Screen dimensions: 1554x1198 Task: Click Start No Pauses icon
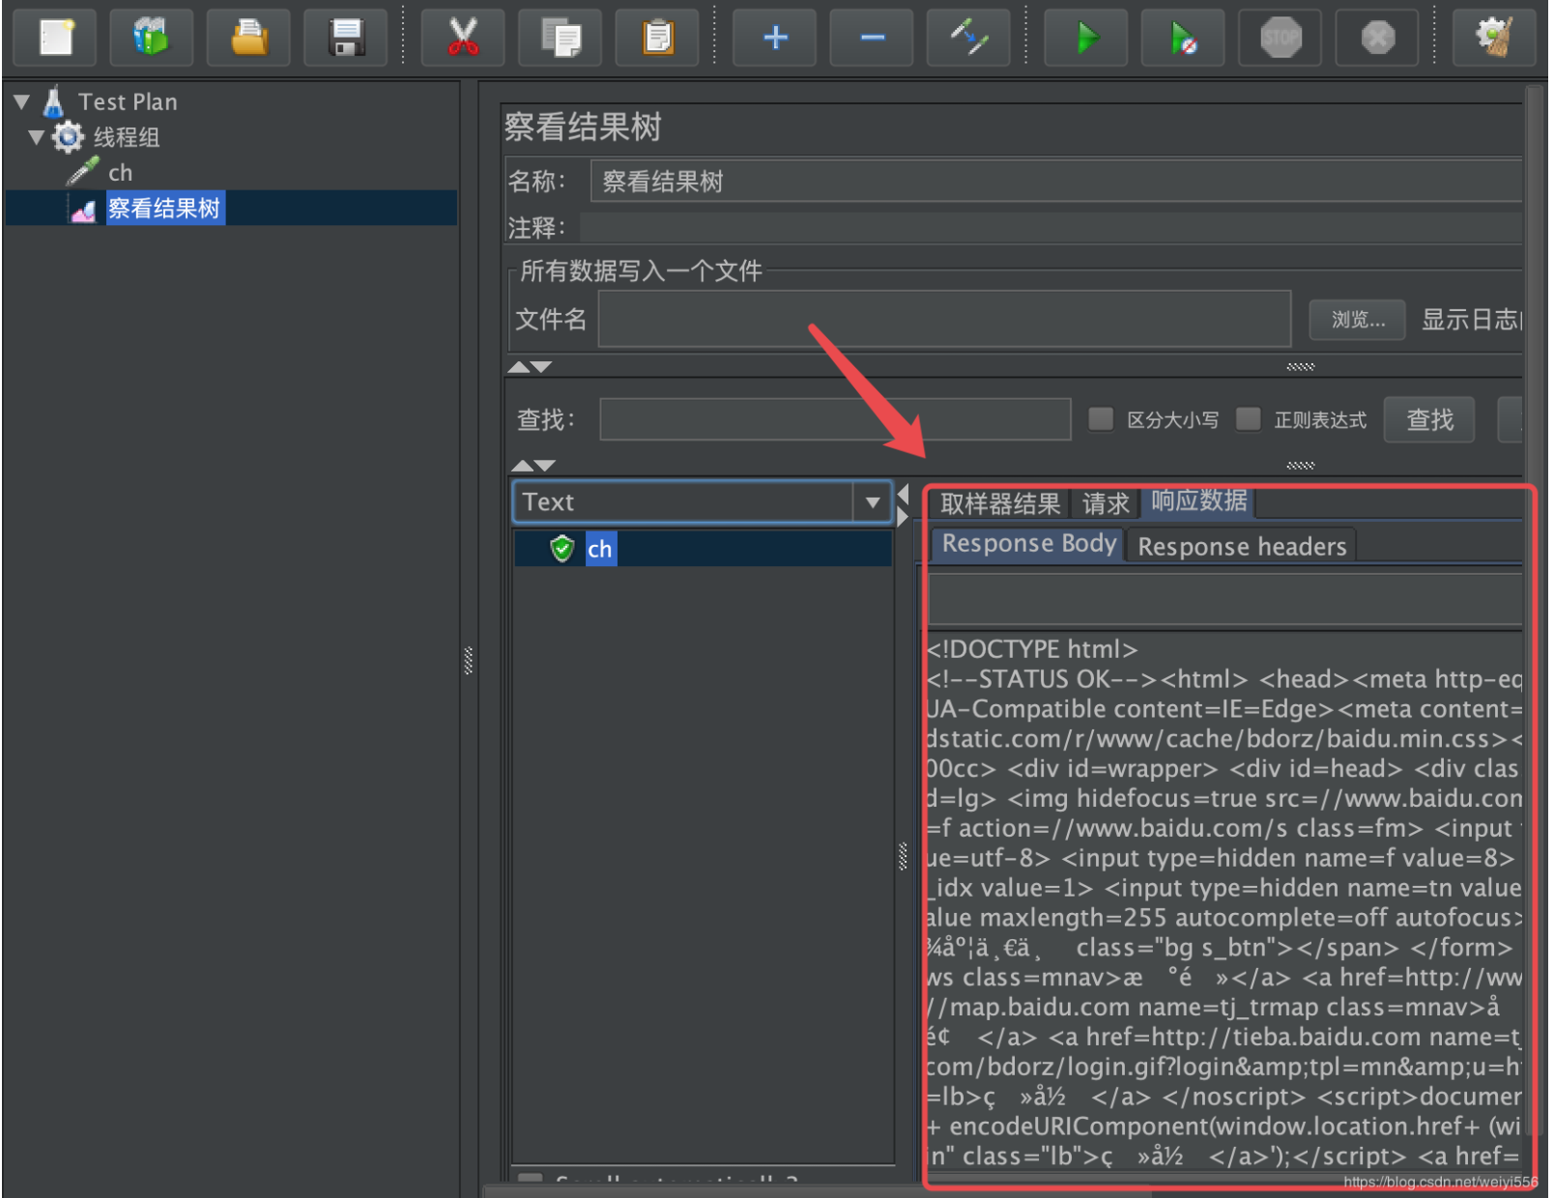click(x=1183, y=38)
